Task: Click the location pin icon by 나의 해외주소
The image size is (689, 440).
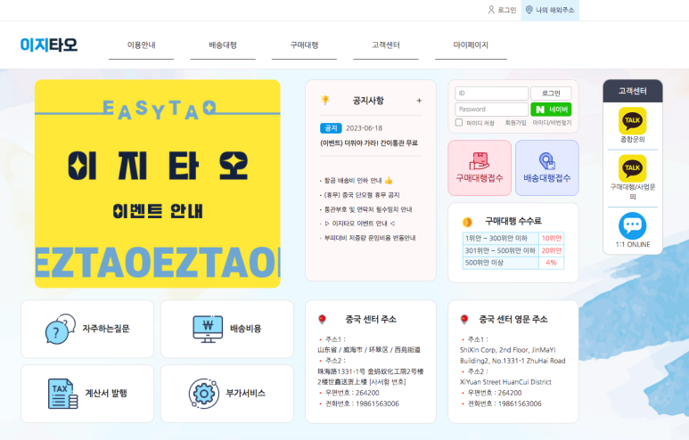Action: (529, 10)
